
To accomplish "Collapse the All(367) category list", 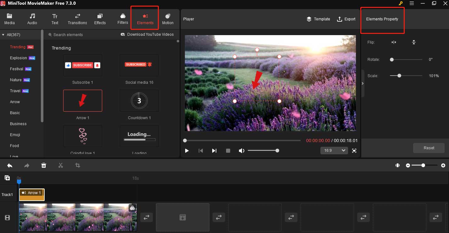I will coord(3,35).
